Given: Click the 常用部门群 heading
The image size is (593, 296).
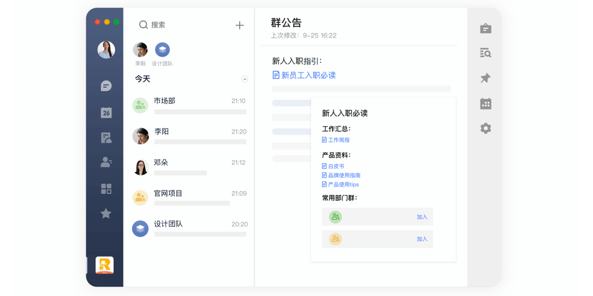Looking at the screenshot, I should (x=340, y=198).
